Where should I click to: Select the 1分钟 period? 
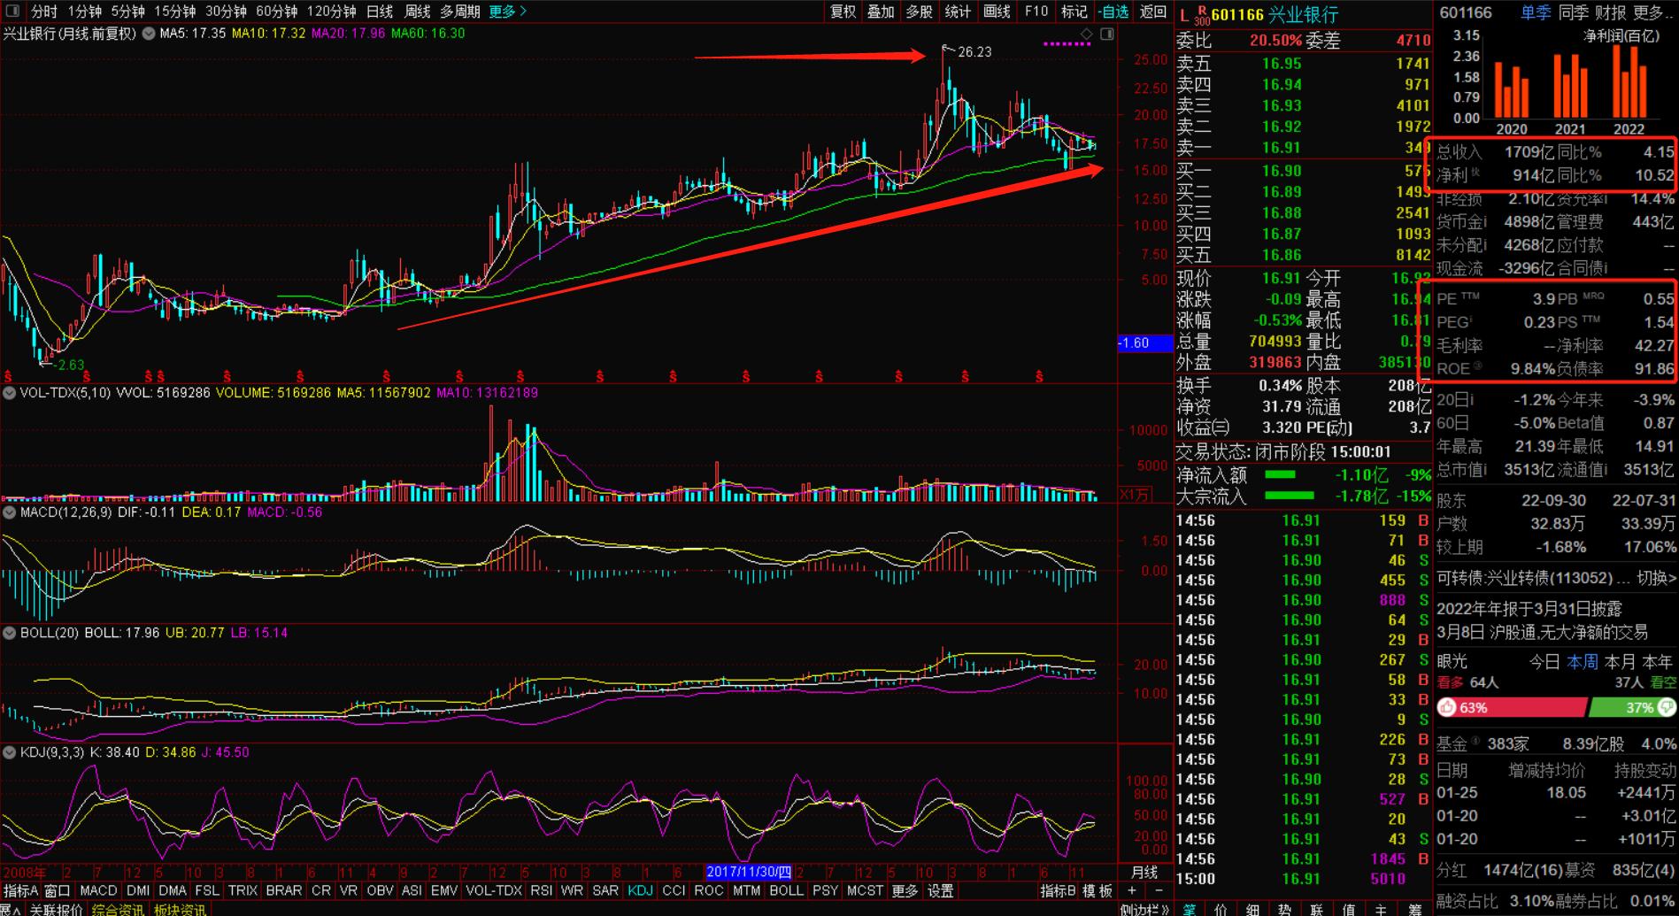click(x=85, y=12)
